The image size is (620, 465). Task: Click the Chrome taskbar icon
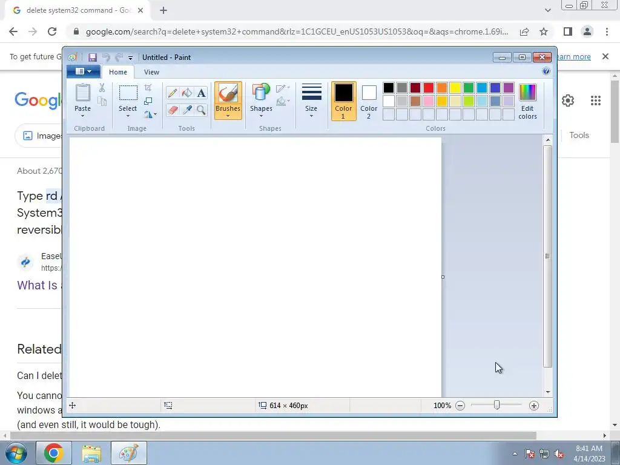(x=54, y=453)
